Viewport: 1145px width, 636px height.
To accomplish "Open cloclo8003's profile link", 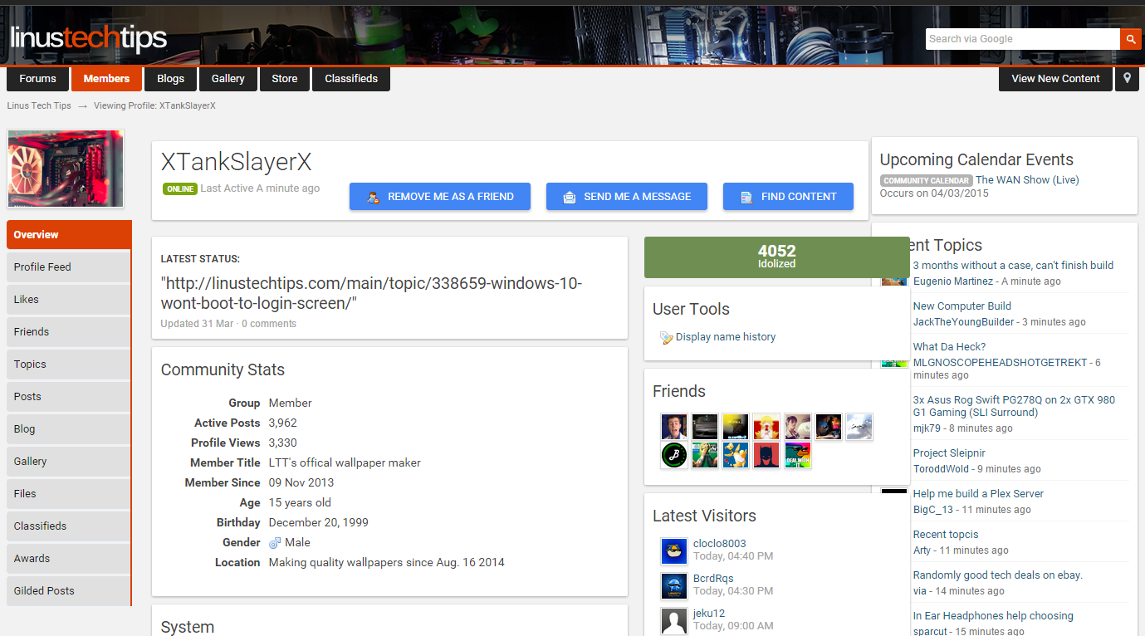I will (x=720, y=544).
